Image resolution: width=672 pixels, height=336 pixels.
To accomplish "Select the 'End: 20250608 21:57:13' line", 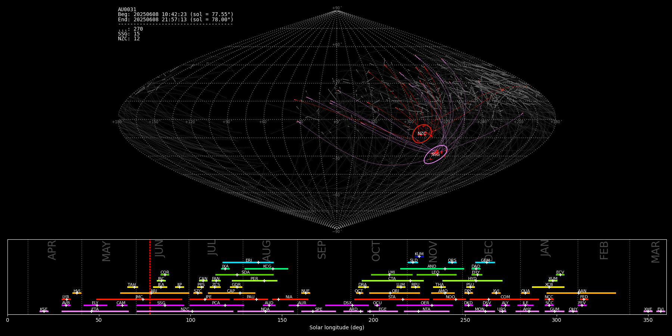I will coord(175,19).
